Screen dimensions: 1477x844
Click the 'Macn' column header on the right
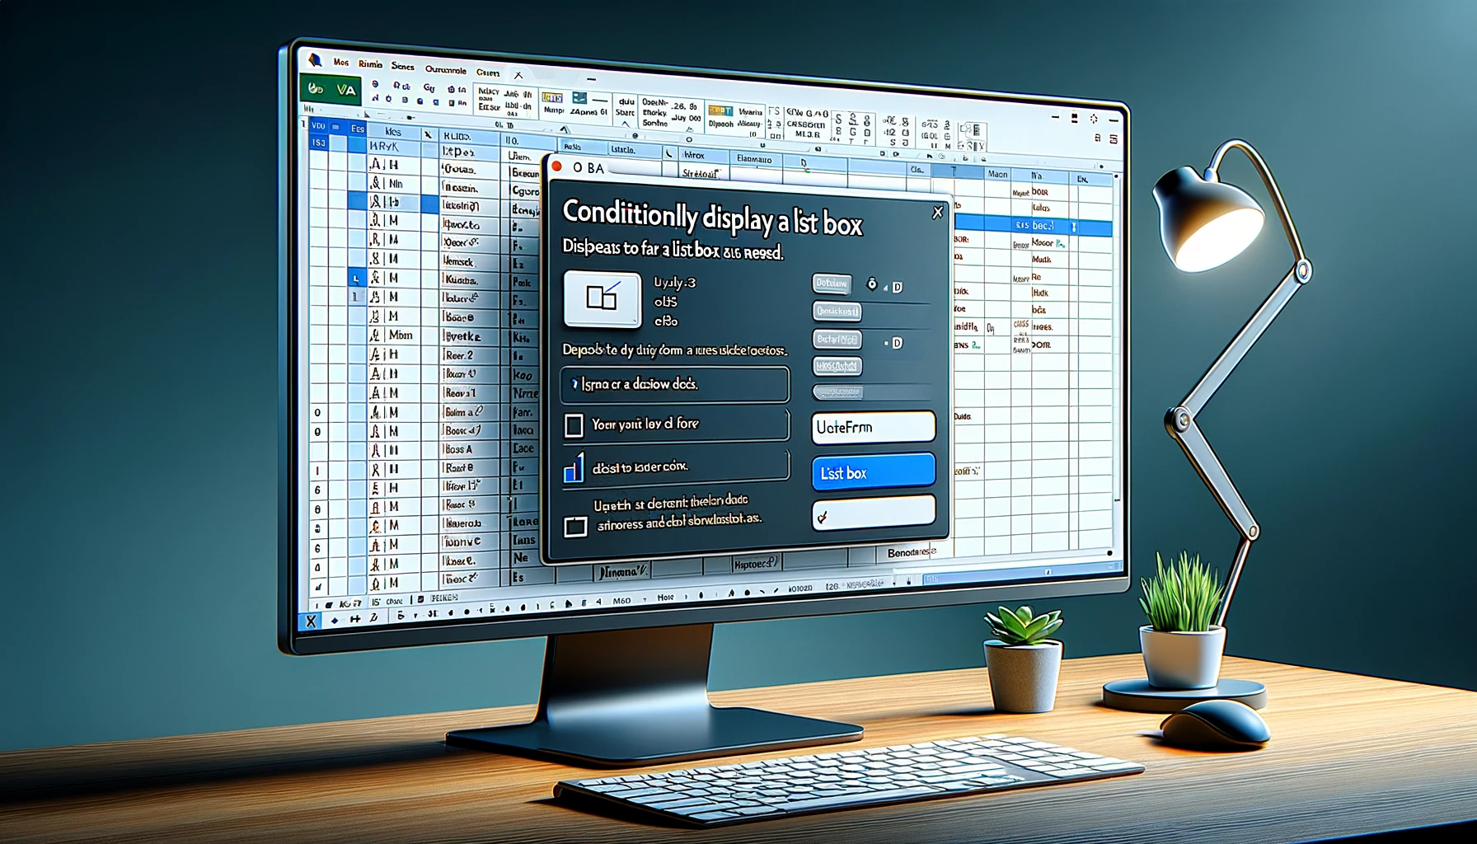click(x=998, y=174)
